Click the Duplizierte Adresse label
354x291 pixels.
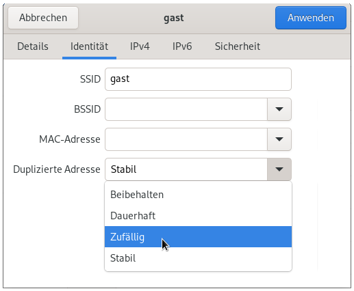(x=57, y=169)
